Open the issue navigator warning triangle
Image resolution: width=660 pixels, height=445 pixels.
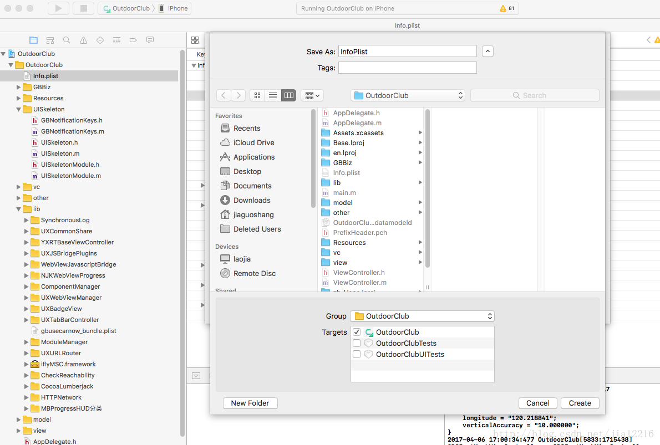(83, 40)
